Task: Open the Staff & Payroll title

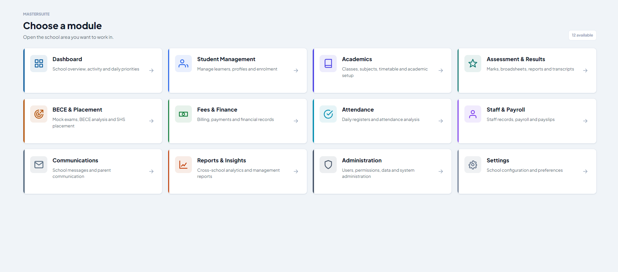Action: [506, 110]
